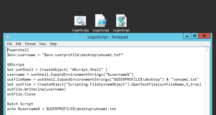Click the 'outFile.Close' line
Screen dimensions: 216x115
pos(21,94)
